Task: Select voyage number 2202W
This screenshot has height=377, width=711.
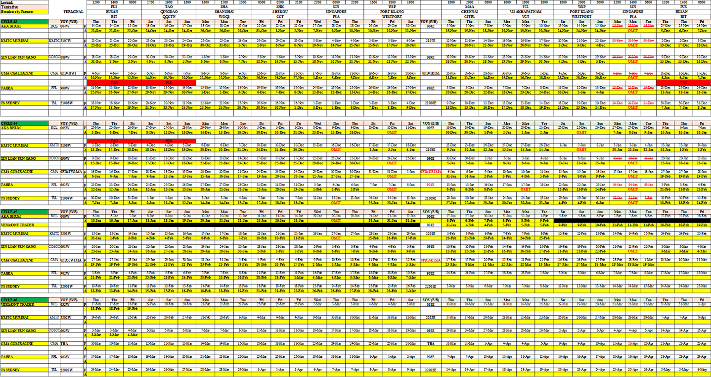Action: [x=71, y=318]
